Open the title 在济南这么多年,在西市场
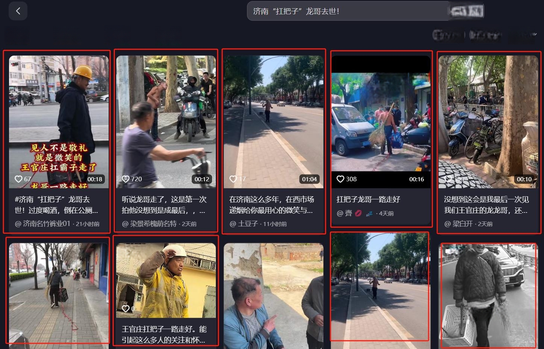This screenshot has width=544, height=349. tap(271, 205)
